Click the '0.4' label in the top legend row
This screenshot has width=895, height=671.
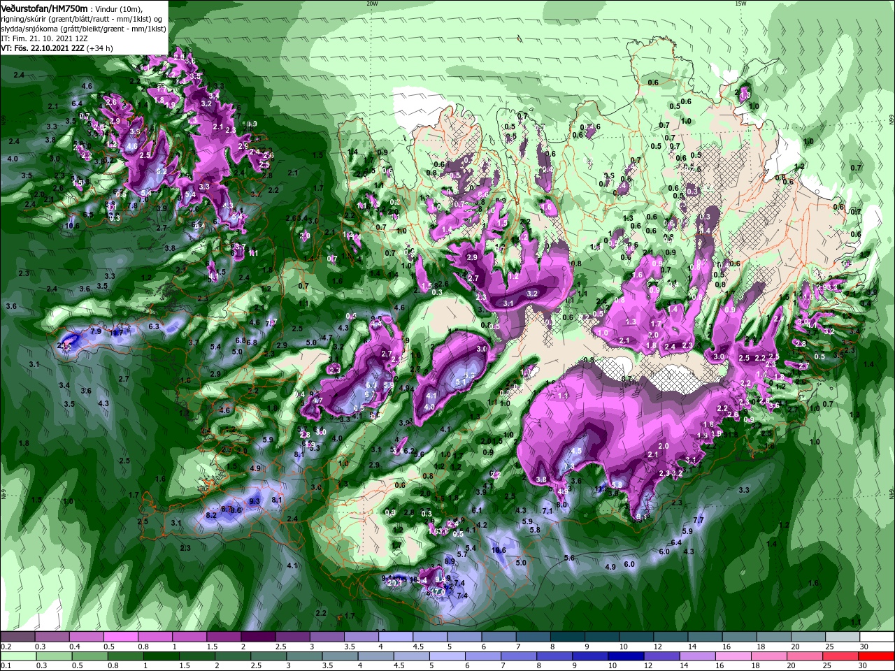pyautogui.click(x=75, y=647)
